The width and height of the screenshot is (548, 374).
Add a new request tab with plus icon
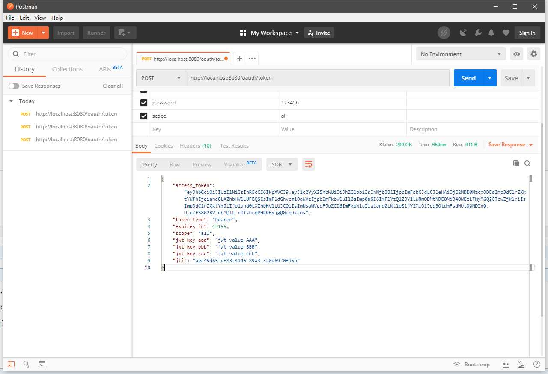point(240,59)
